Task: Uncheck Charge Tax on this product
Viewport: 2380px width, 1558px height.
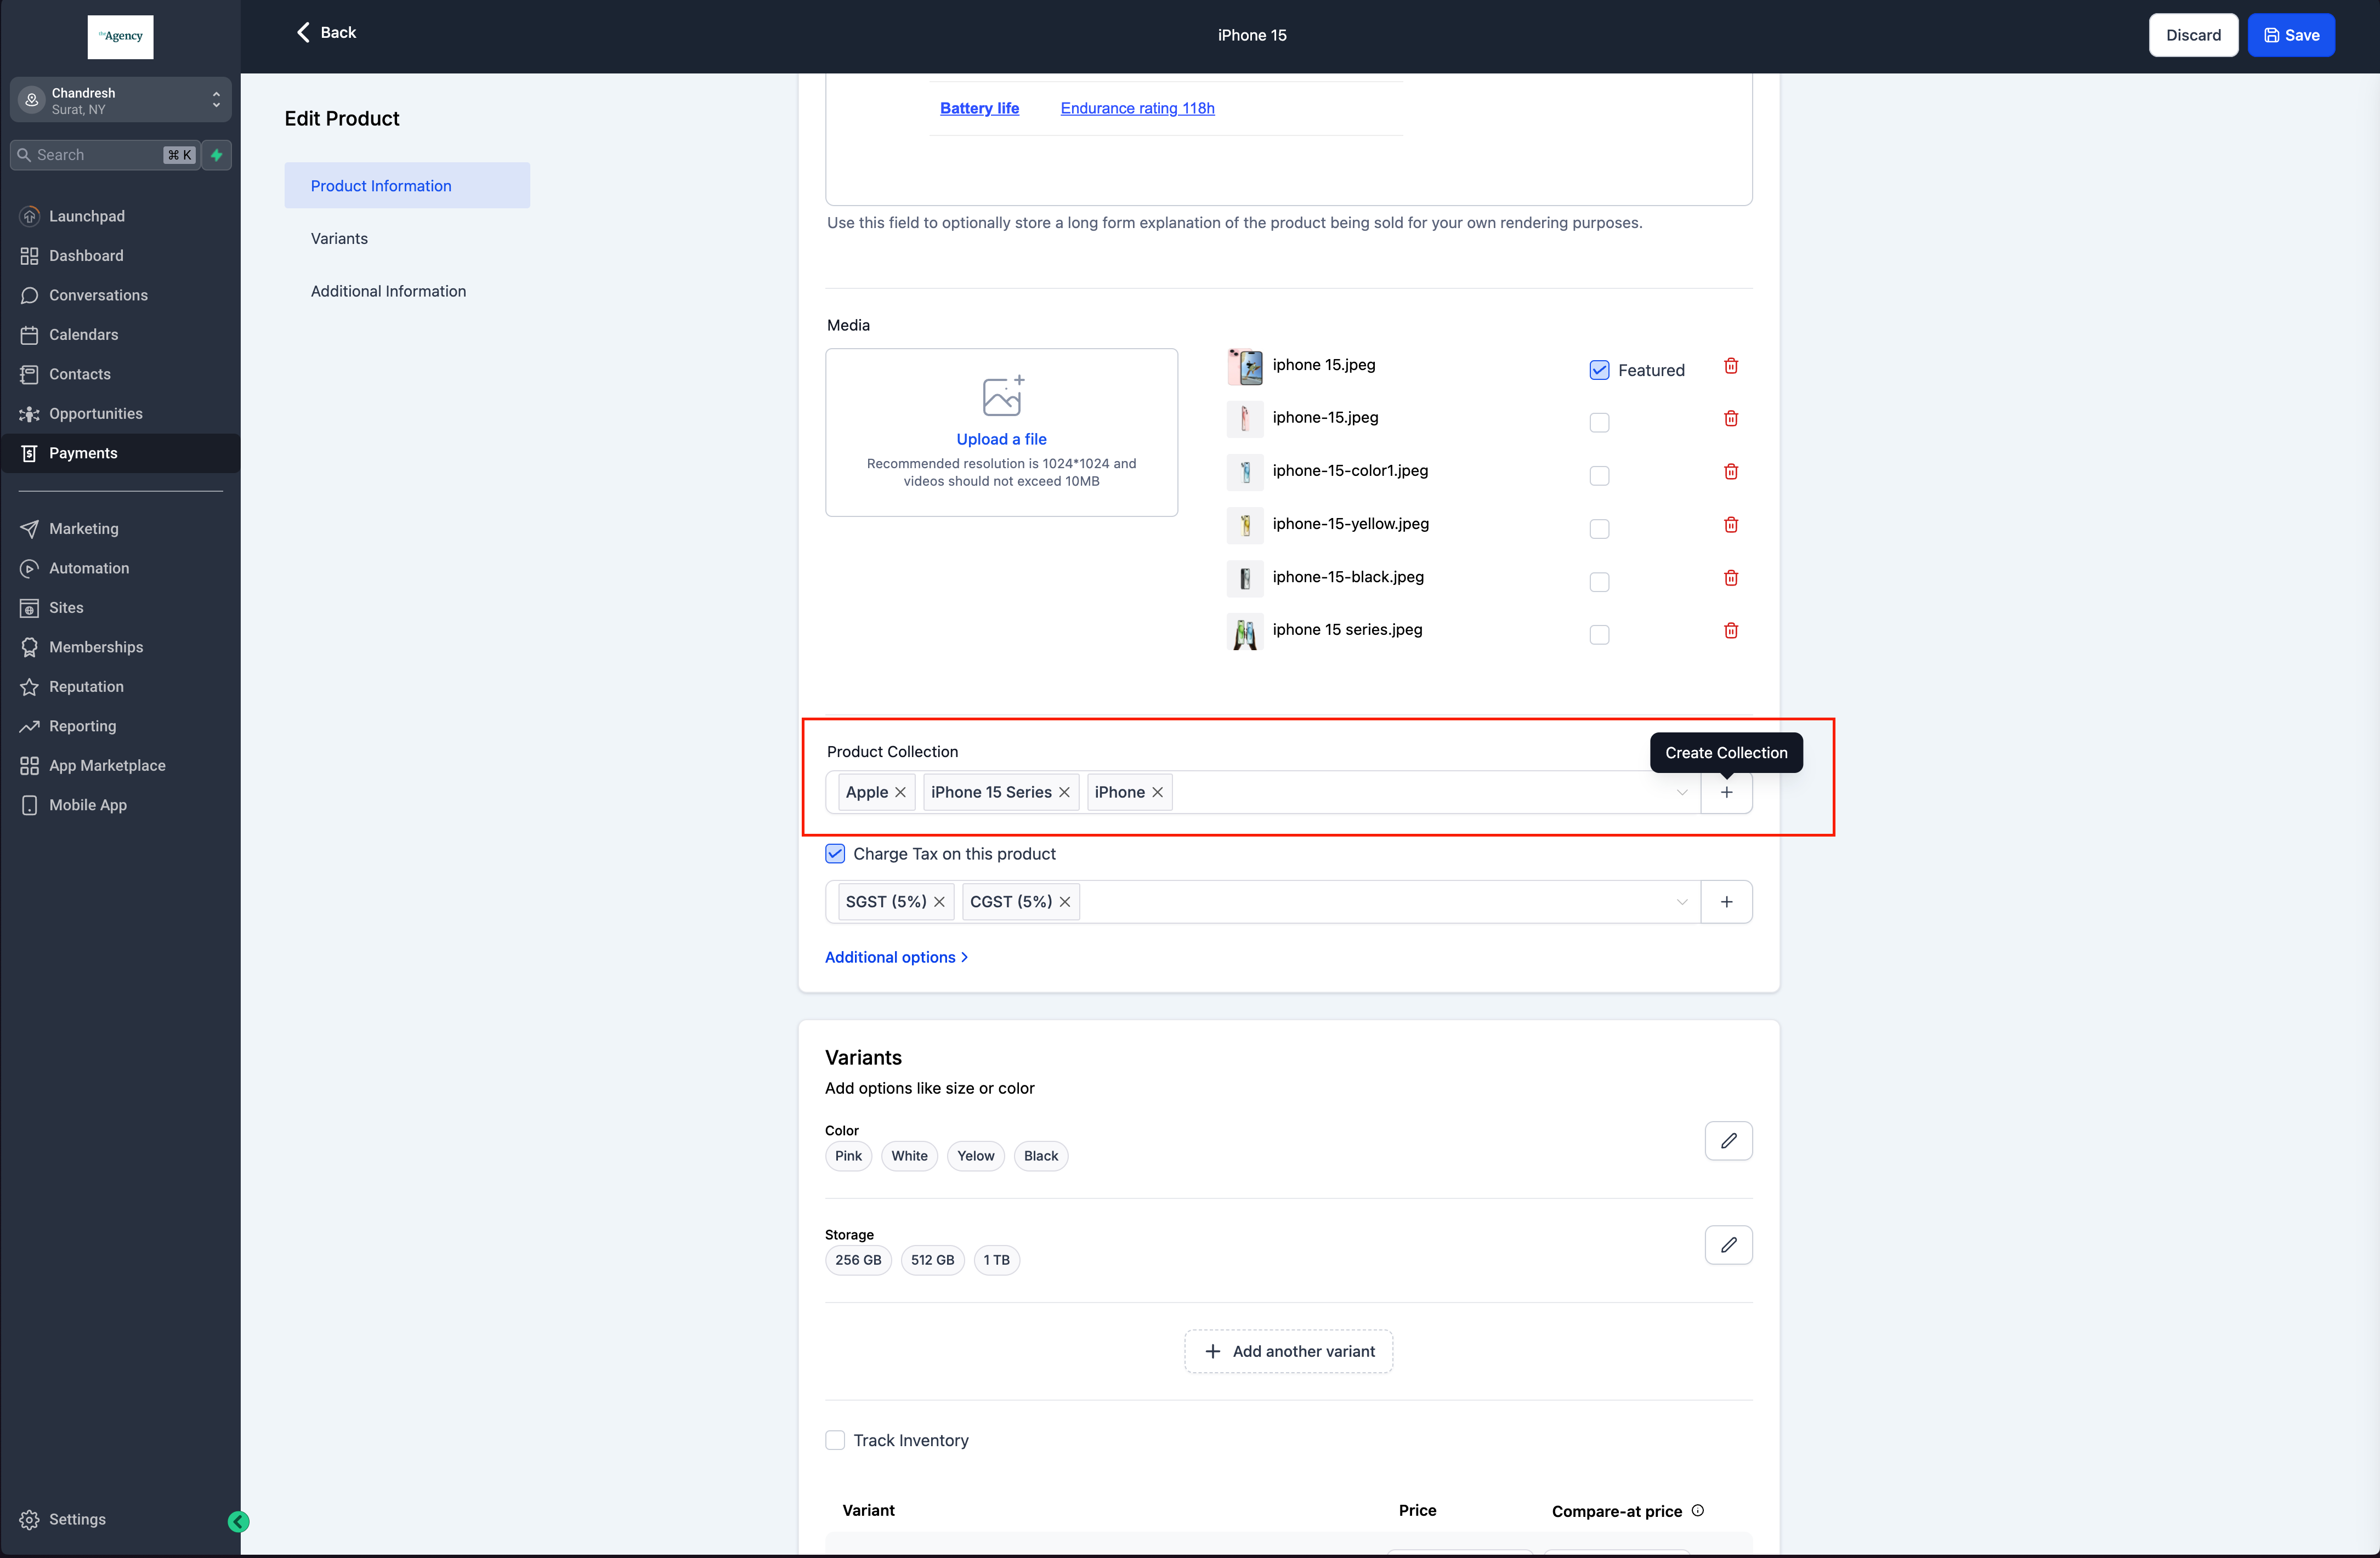Action: [x=835, y=854]
